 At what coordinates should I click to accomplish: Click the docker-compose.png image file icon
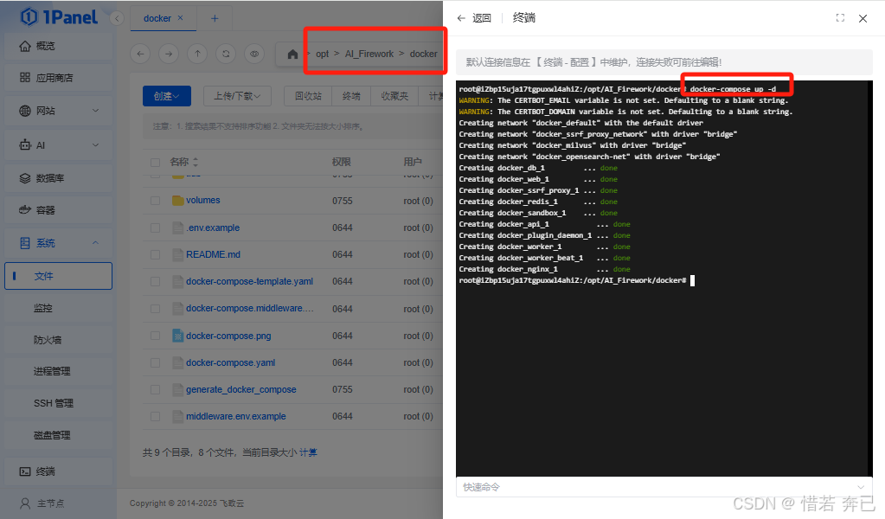178,336
